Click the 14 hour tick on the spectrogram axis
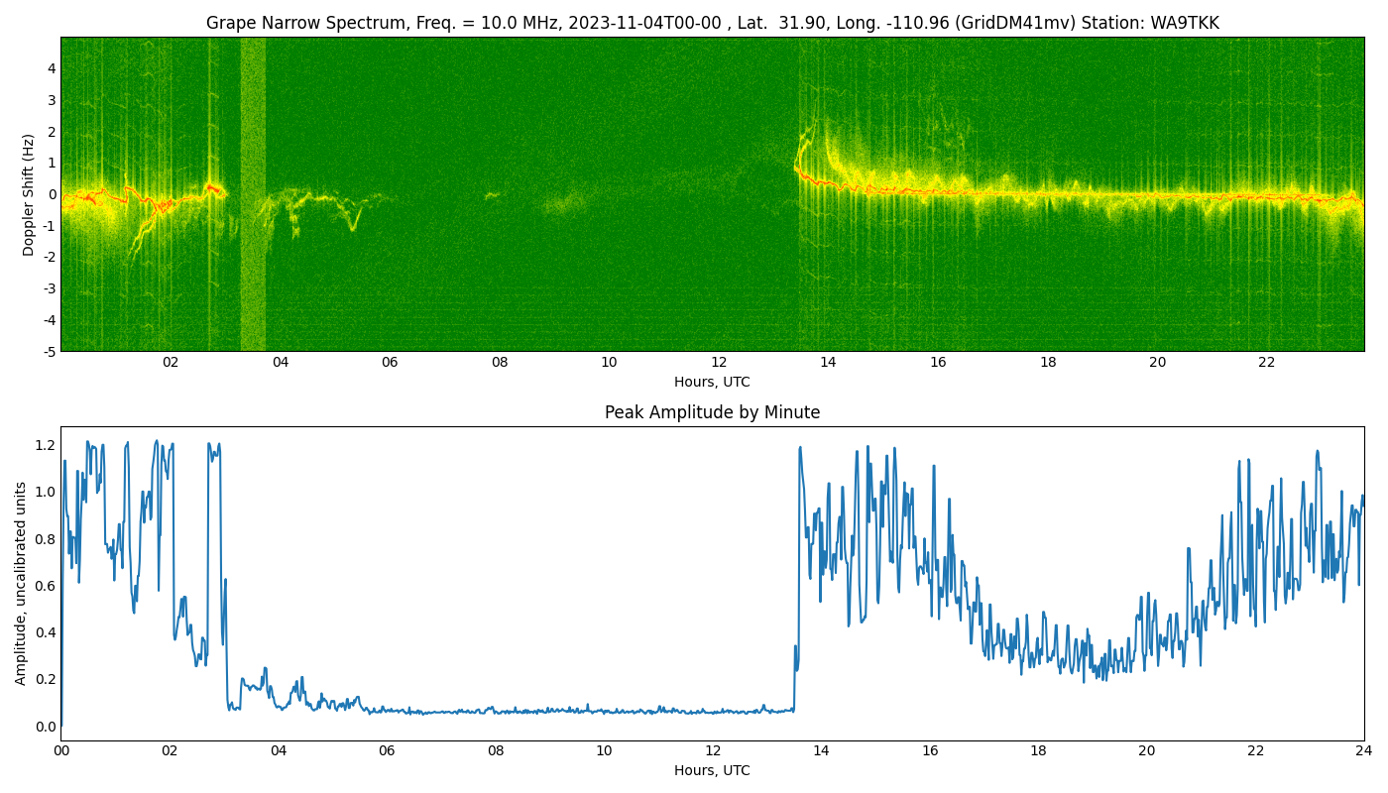Viewport: 1388px width, 793px height. point(828,363)
